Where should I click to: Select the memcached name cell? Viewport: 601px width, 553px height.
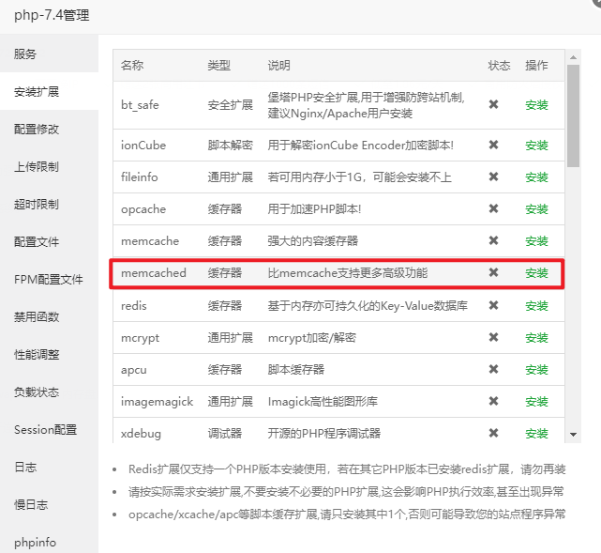(154, 273)
